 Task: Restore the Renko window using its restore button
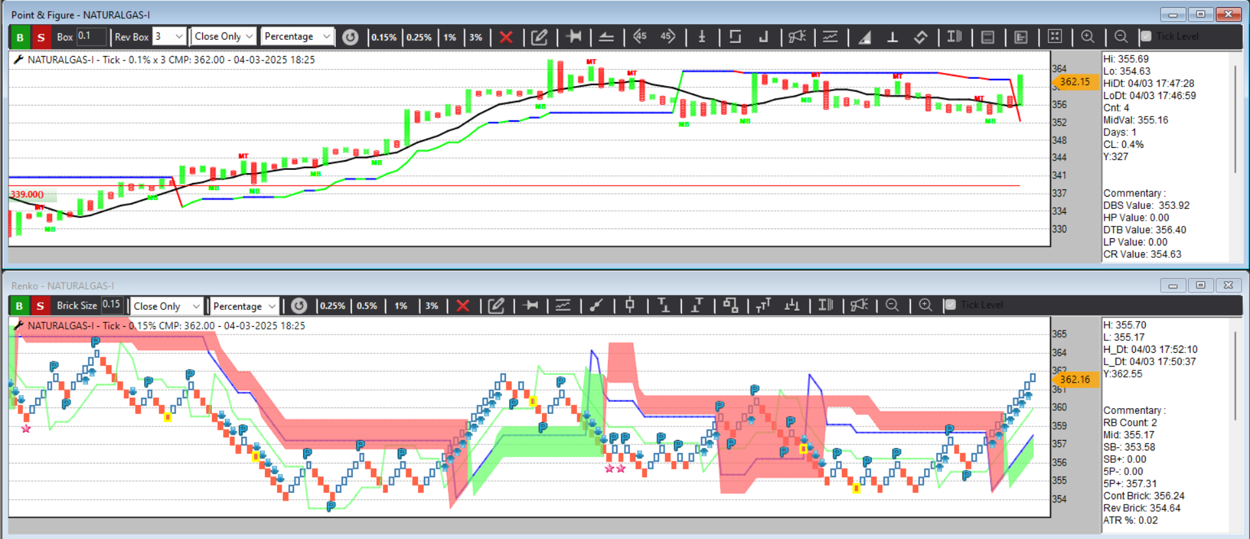point(1200,285)
